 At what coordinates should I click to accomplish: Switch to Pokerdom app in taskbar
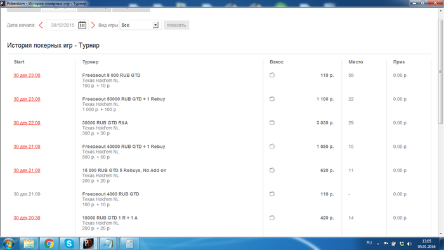[89, 244]
